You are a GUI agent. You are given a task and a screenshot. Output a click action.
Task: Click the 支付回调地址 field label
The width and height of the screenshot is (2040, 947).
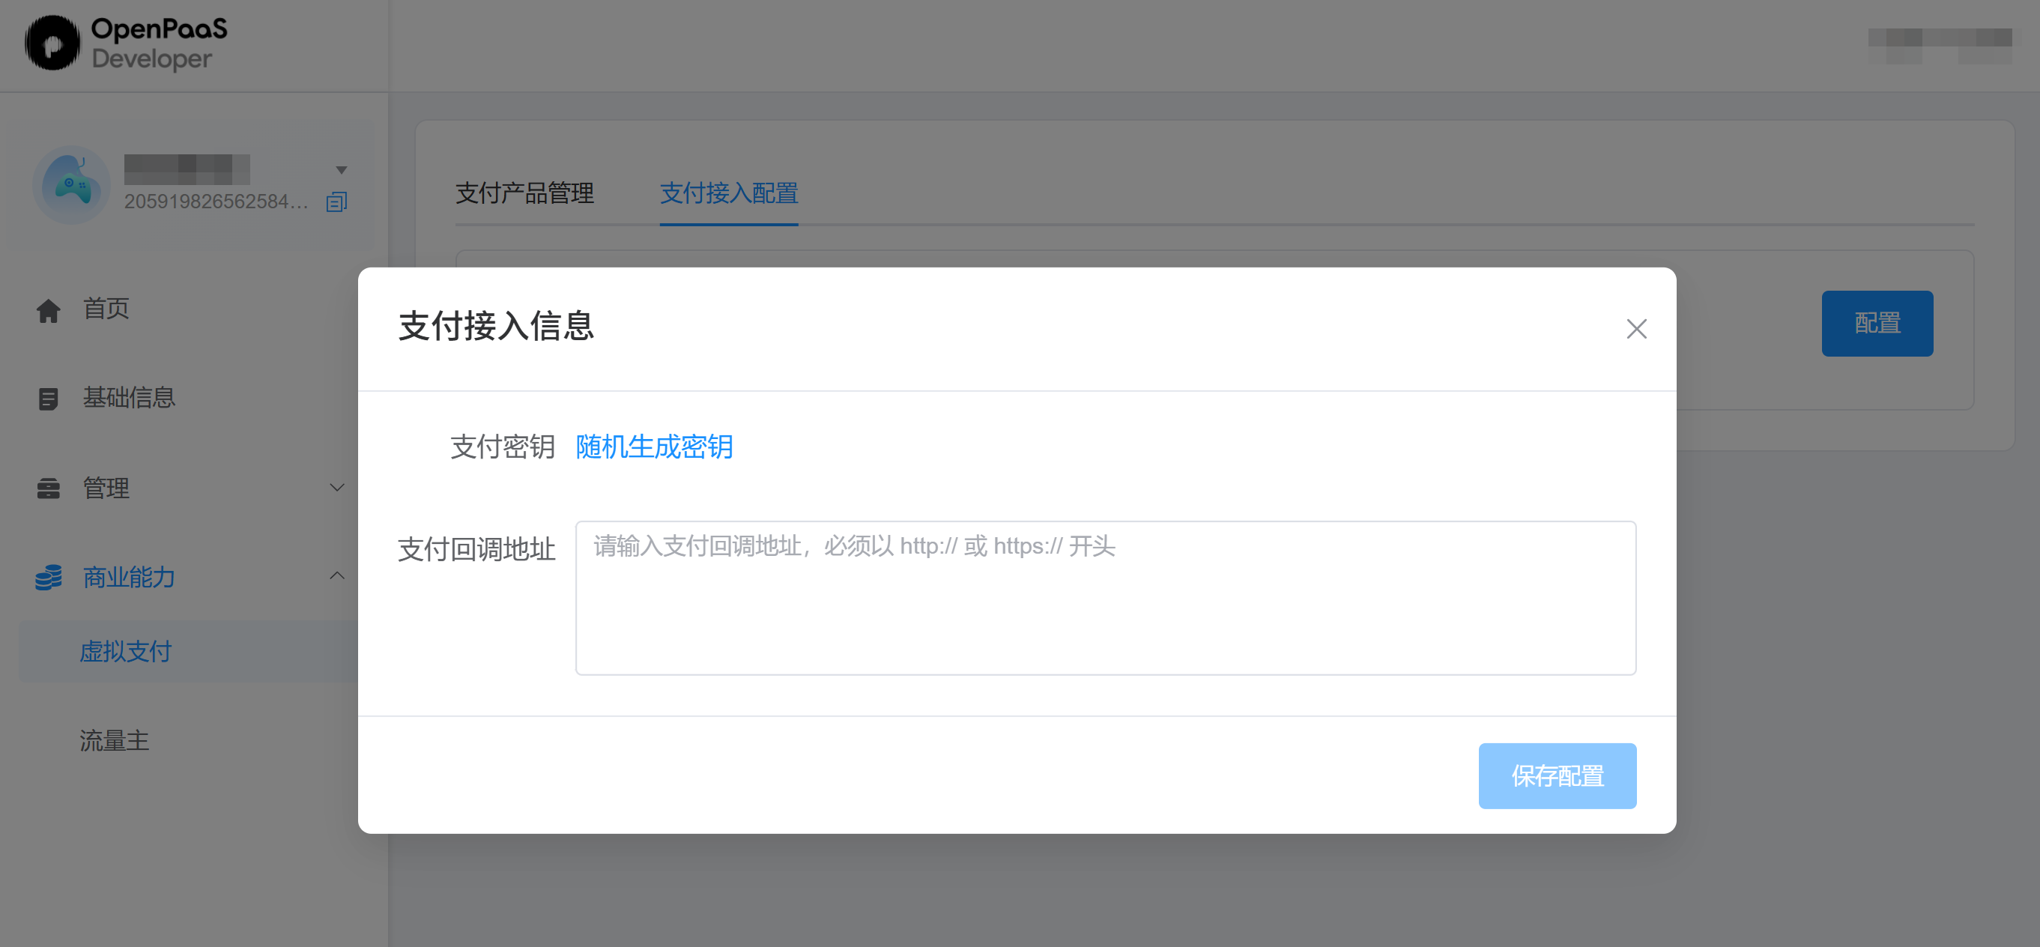click(476, 548)
